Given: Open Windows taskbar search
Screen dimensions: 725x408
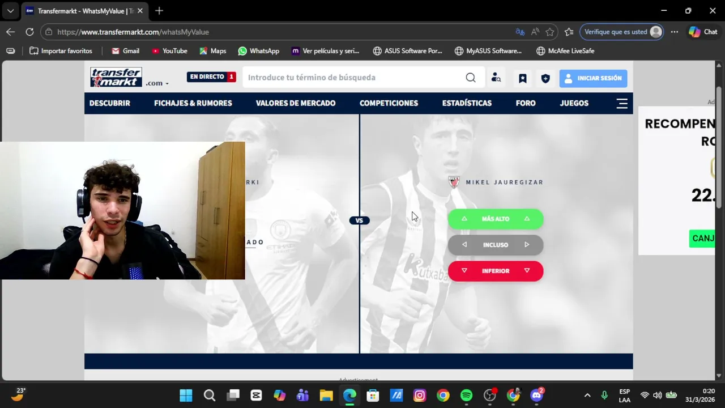Looking at the screenshot, I should click(x=210, y=396).
